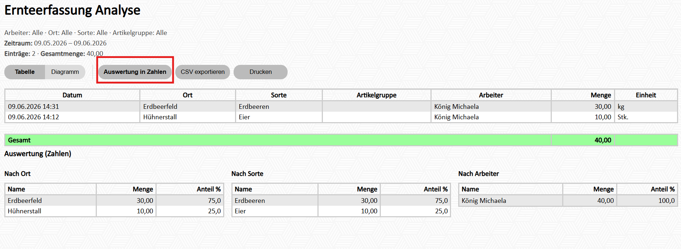681x249 pixels.
Task: Click Erdbeeren in Nach Sorte table
Action: click(x=250, y=201)
